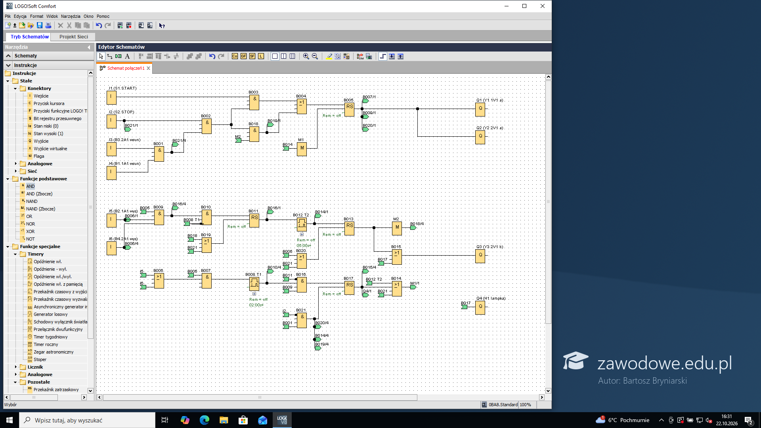Click the L (data log) palette icon

click(261, 56)
